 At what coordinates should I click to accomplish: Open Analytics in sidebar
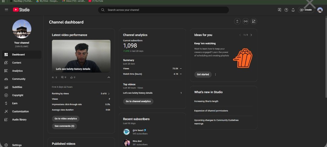22,71
